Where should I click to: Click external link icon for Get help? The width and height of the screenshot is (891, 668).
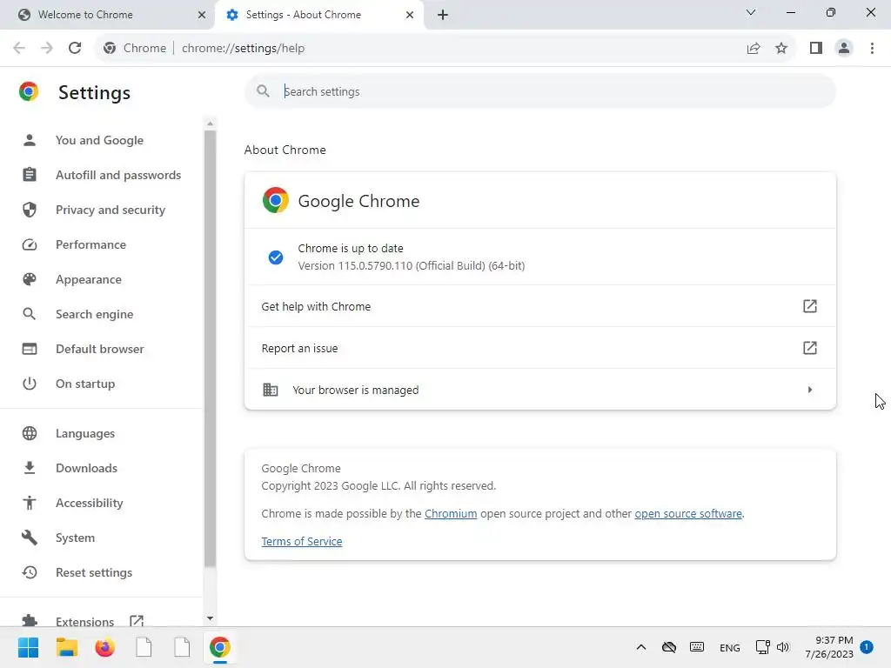[810, 306]
